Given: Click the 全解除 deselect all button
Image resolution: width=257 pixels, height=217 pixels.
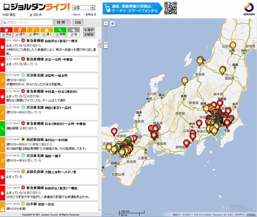Looking at the screenshot, I should (x=89, y=35).
